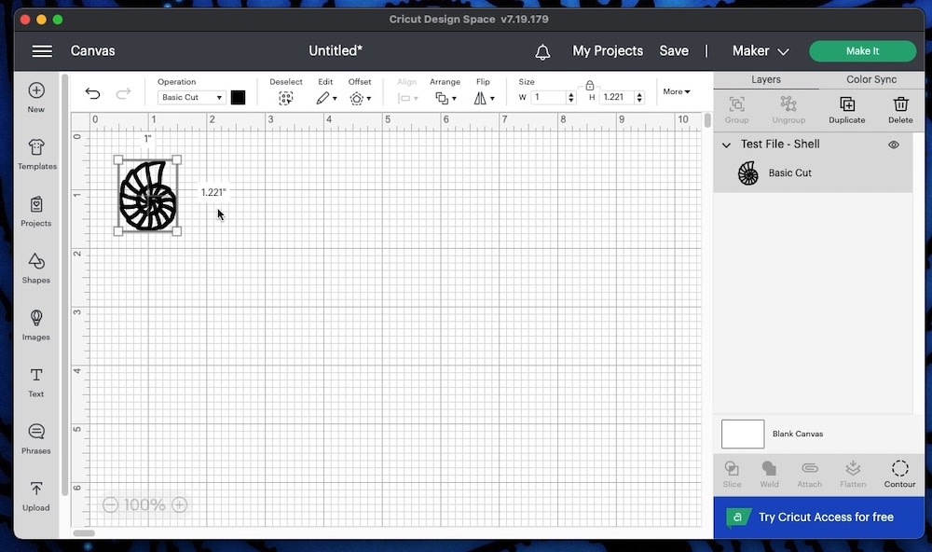Open the hamburger main menu
The height and width of the screenshot is (552, 932).
pyautogui.click(x=42, y=51)
